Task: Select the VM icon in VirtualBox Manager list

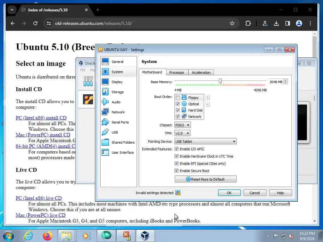Action: point(88,99)
